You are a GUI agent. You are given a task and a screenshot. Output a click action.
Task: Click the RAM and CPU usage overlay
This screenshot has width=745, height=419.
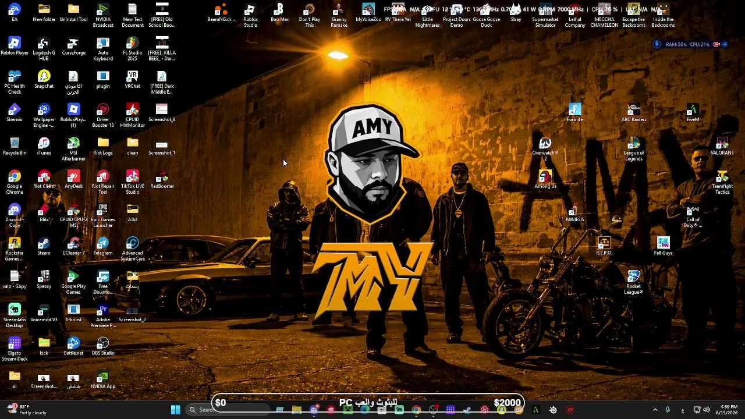pyautogui.click(x=690, y=44)
